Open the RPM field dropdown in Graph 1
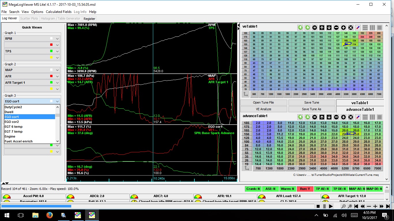The width and height of the screenshot is (394, 221). (57, 39)
